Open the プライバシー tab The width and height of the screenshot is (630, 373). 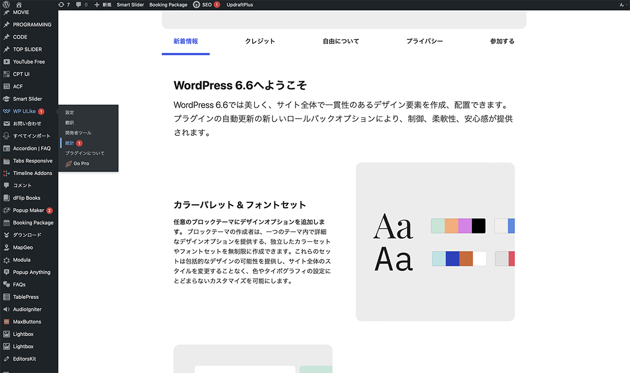(x=424, y=41)
